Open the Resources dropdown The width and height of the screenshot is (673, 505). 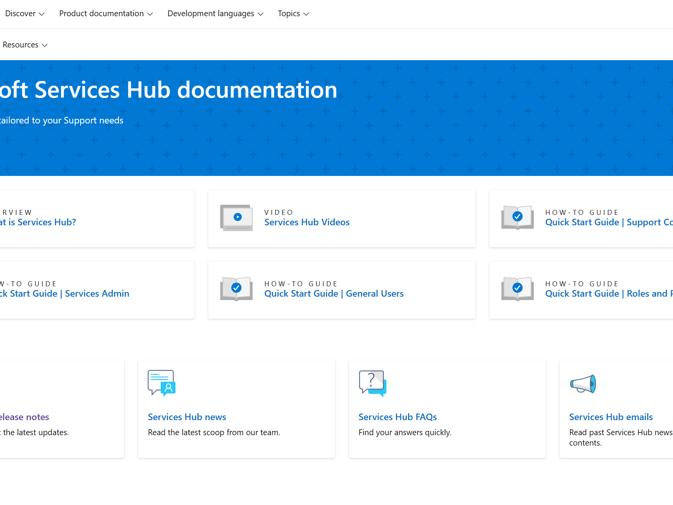(25, 45)
